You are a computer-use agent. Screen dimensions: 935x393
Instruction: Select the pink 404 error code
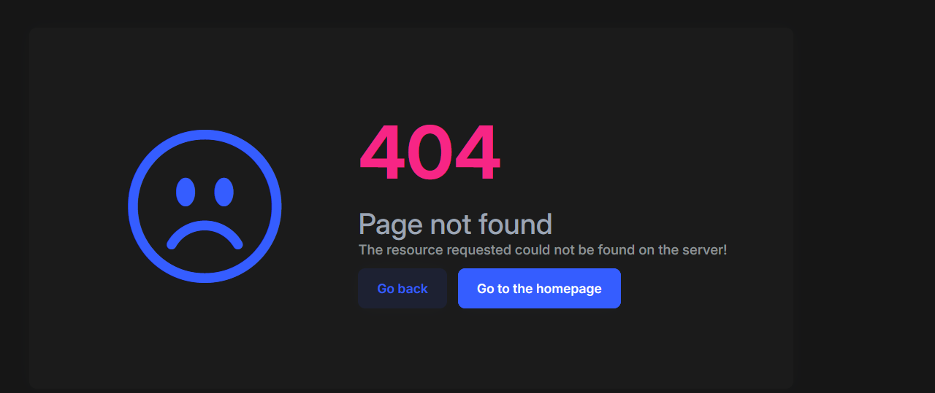[430, 153]
